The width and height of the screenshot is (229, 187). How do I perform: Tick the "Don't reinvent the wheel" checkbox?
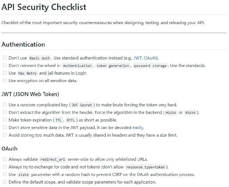[x=5, y=65]
